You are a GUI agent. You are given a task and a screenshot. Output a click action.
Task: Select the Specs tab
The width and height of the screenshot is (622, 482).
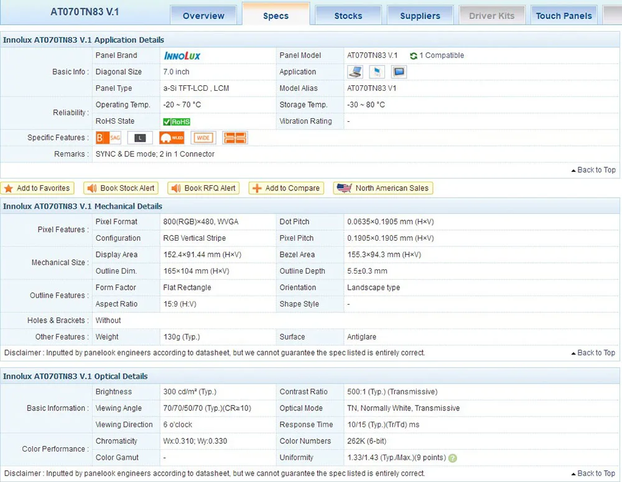pos(276,15)
